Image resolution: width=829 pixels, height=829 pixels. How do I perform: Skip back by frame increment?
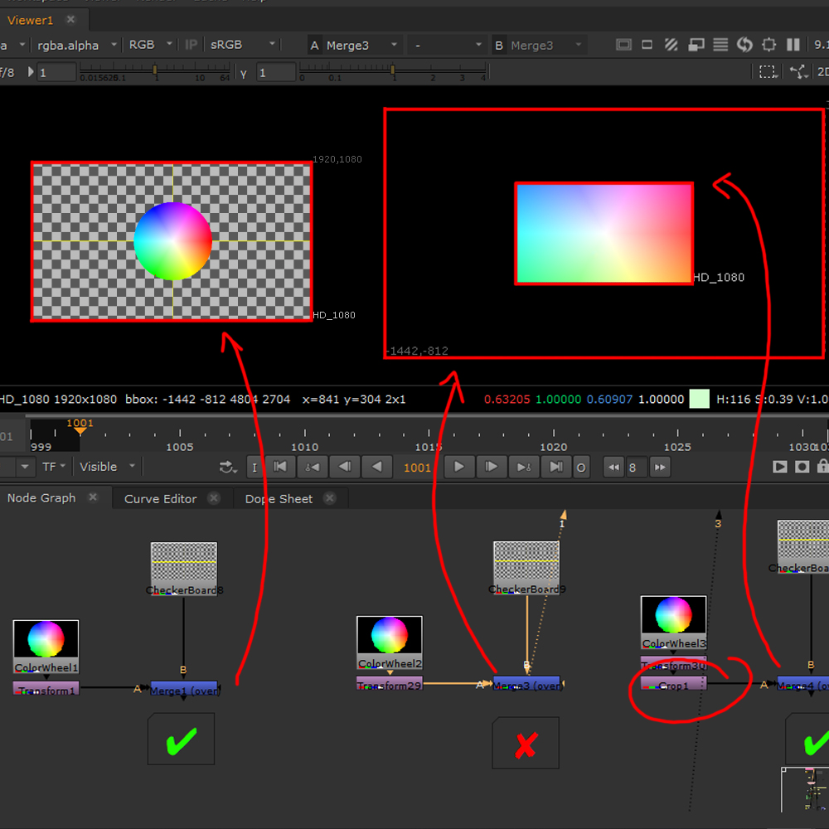613,467
